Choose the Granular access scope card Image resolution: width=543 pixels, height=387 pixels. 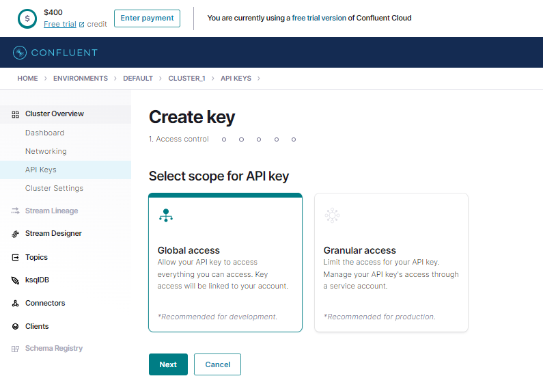click(391, 263)
